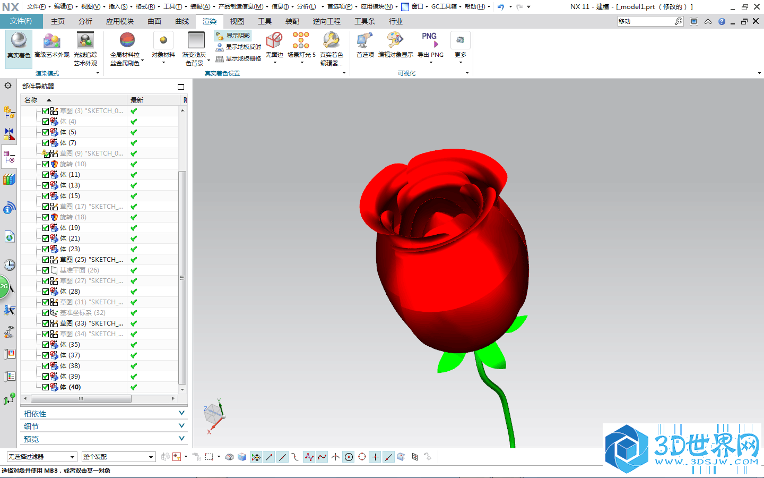
Task: Uncheck the checkbox for 体 (40)
Action: pyautogui.click(x=46, y=387)
